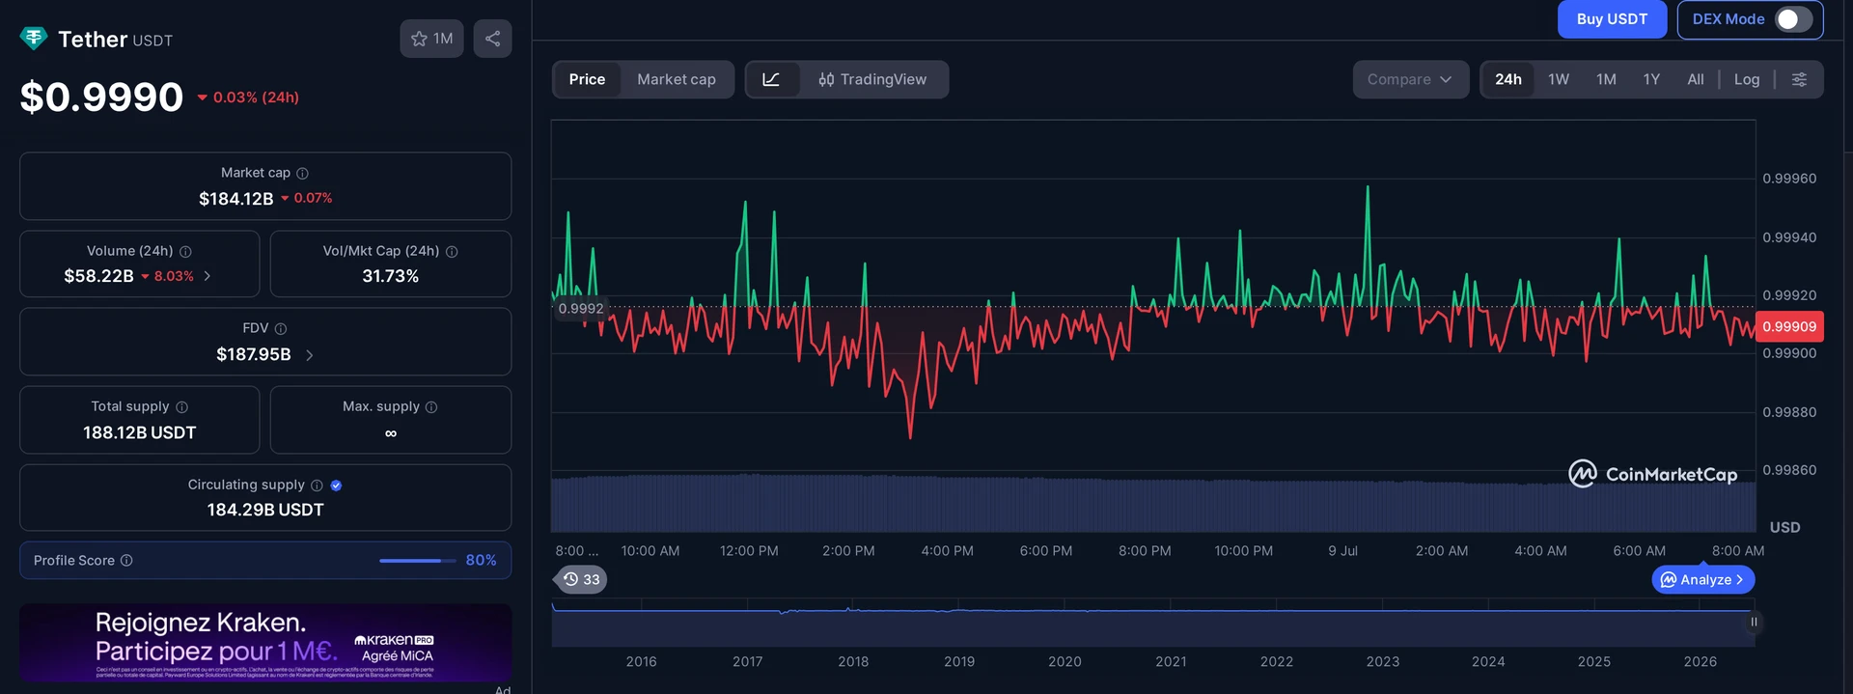Click the Profile Score 80% progress bar
Viewport: 1853px width, 694px height.
417,561
